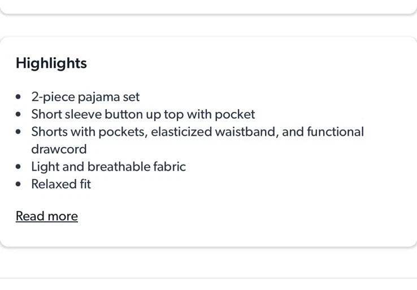Click the word "drawcord"
Viewport: 417px width, 290px height.
click(x=59, y=149)
